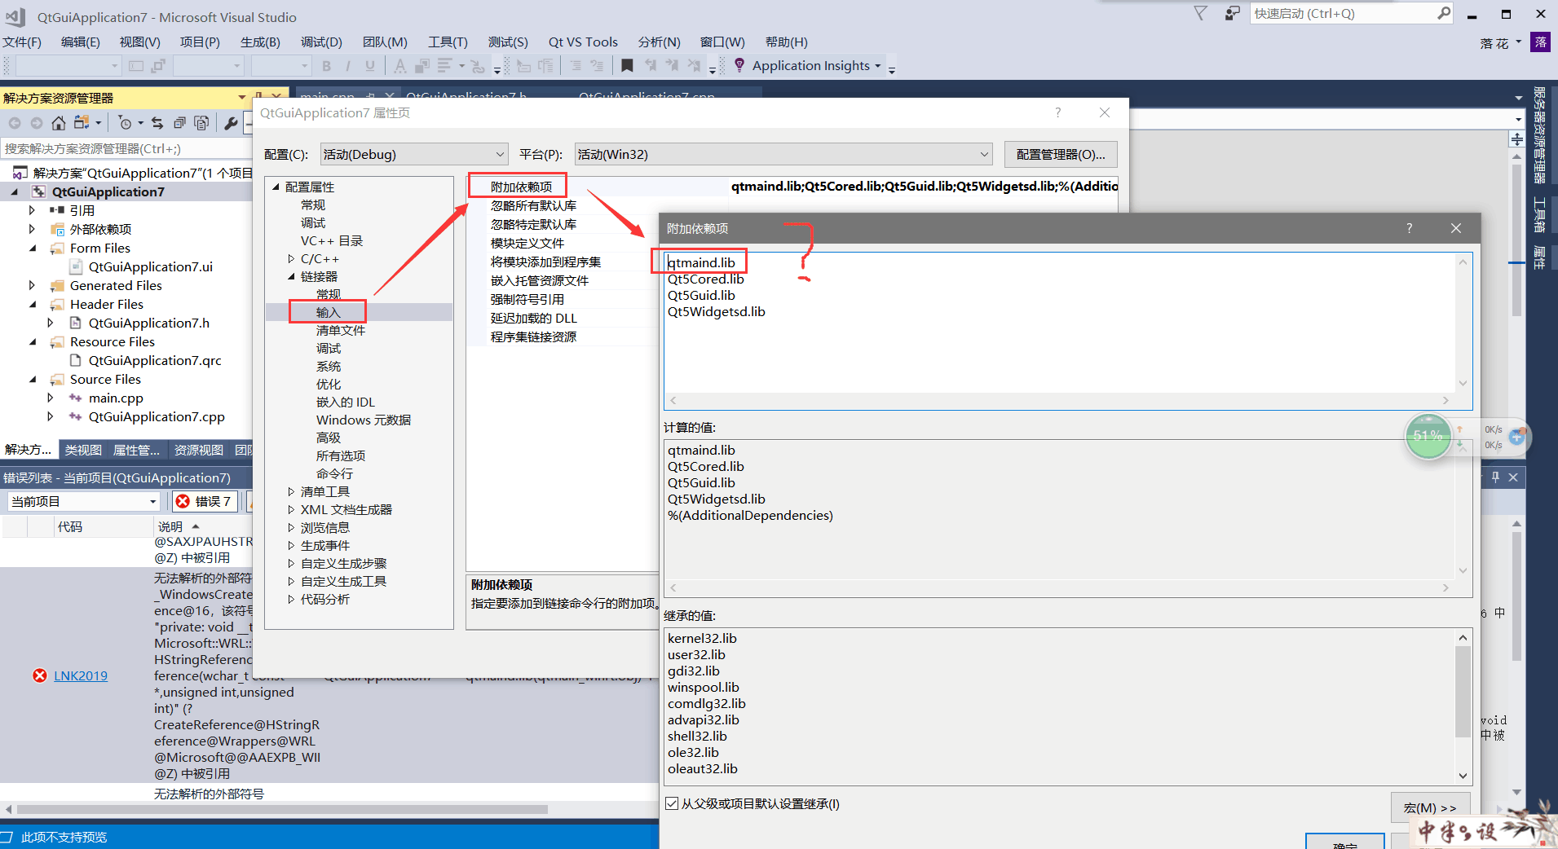1558x849 pixels.
Task: Click the solution/folder view switch icon
Action: (x=81, y=123)
